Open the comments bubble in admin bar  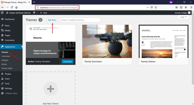coord(35,13)
